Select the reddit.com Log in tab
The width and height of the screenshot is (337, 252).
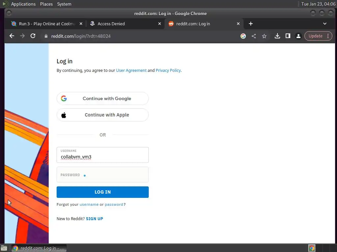204,24
